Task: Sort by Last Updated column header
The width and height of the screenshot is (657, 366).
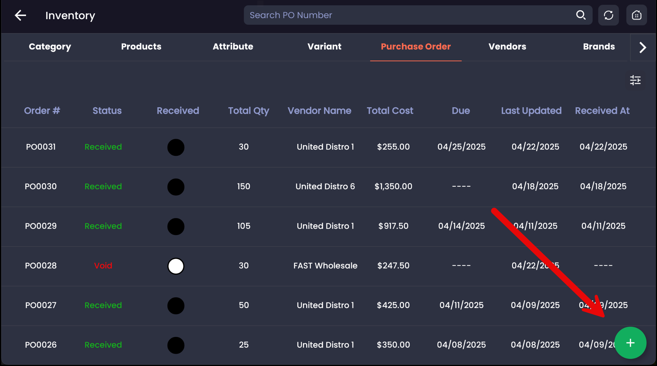Action: pyautogui.click(x=531, y=111)
